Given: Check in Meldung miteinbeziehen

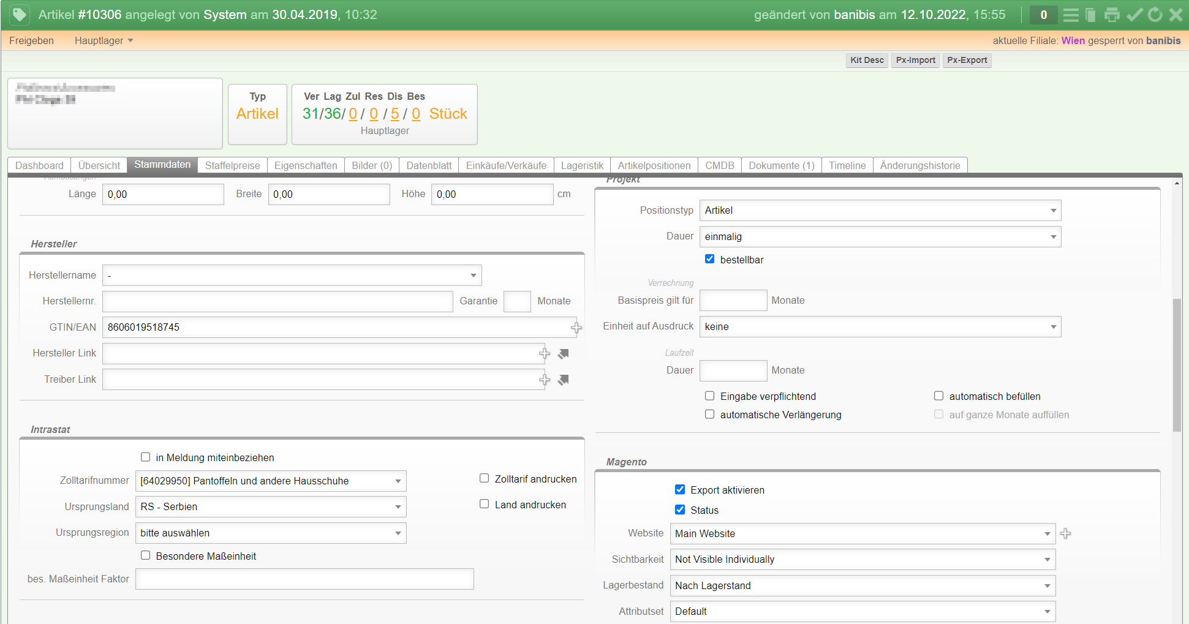Looking at the screenshot, I should pyautogui.click(x=145, y=457).
